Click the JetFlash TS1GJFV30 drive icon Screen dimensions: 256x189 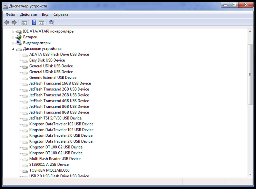pyautogui.click(x=25, y=119)
